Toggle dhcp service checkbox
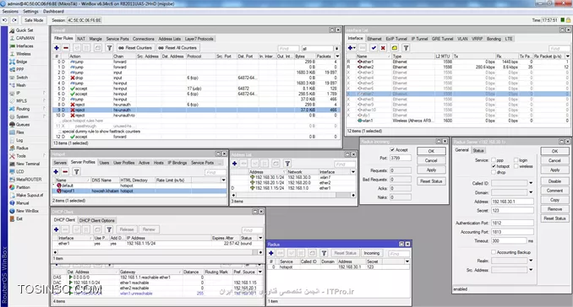Screen dimensions: 573x307 click(494, 172)
